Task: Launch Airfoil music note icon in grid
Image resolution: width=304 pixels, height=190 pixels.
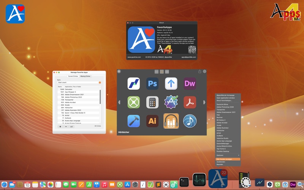Action: coord(190,121)
